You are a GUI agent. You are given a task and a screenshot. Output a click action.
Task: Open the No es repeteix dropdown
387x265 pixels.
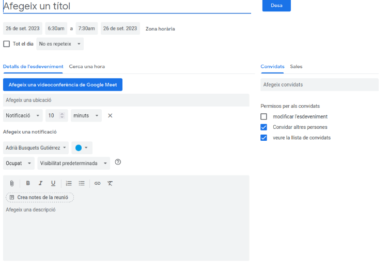[x=60, y=44]
